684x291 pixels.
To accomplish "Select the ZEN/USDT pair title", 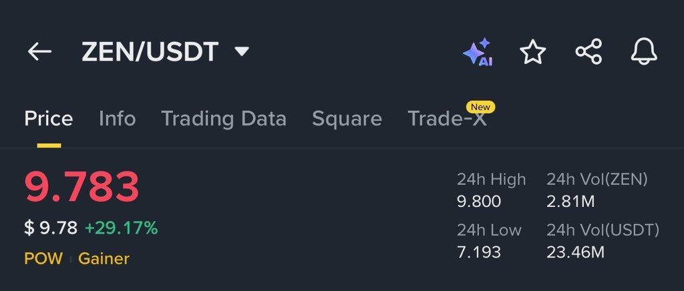I will pos(150,51).
